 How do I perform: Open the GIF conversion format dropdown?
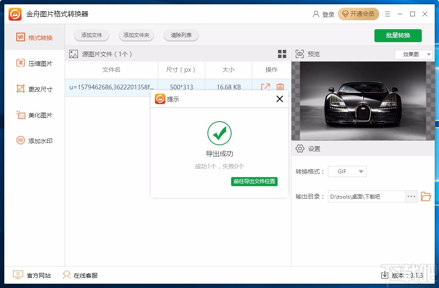click(x=347, y=171)
